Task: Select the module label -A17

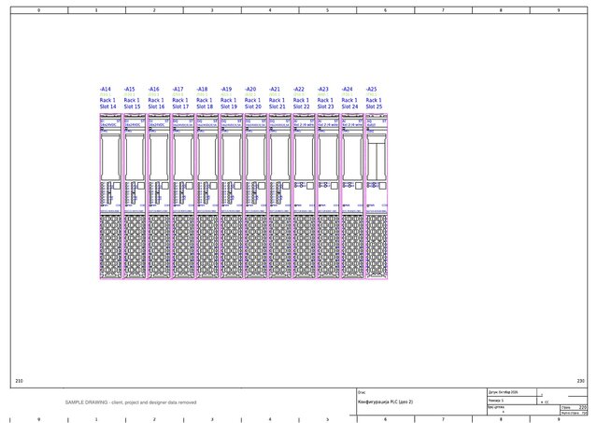Action: (x=178, y=89)
